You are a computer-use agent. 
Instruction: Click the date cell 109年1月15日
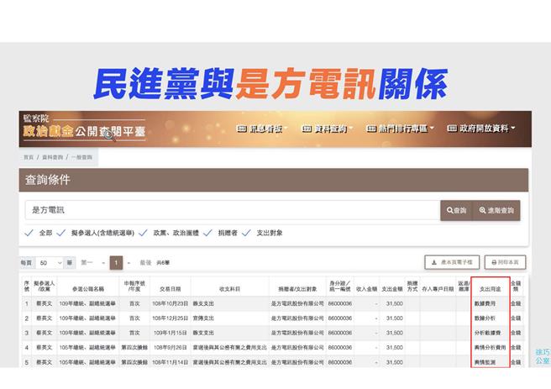click(170, 333)
